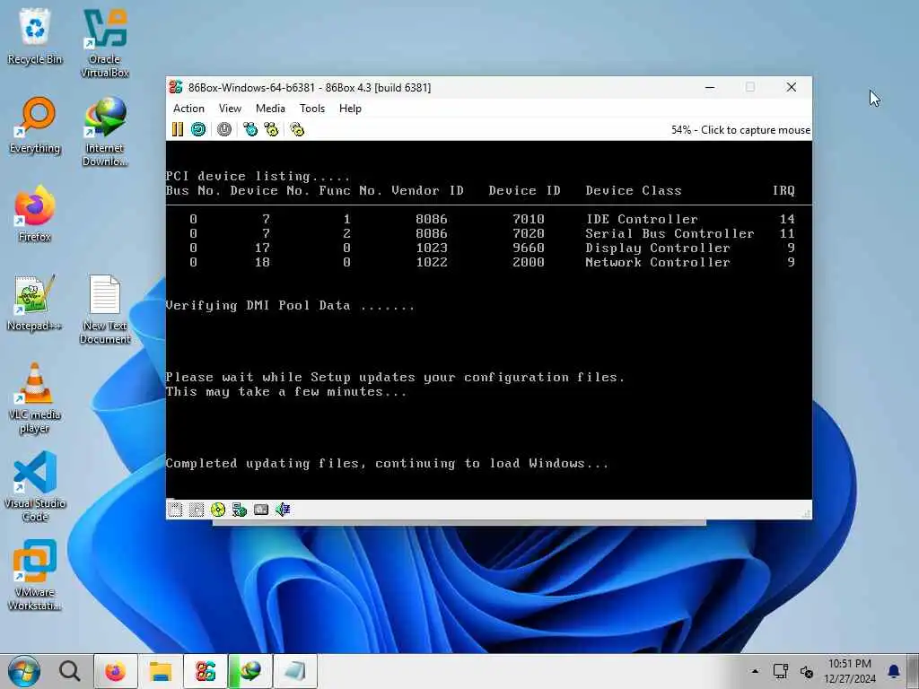919x689 pixels.
Task: Open the notifications bell icon
Action: 893,671
